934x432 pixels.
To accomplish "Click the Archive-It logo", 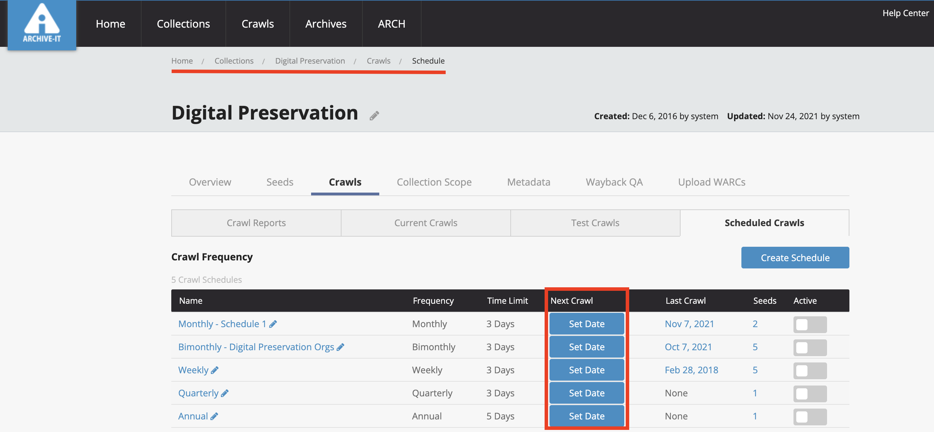I will point(42,25).
